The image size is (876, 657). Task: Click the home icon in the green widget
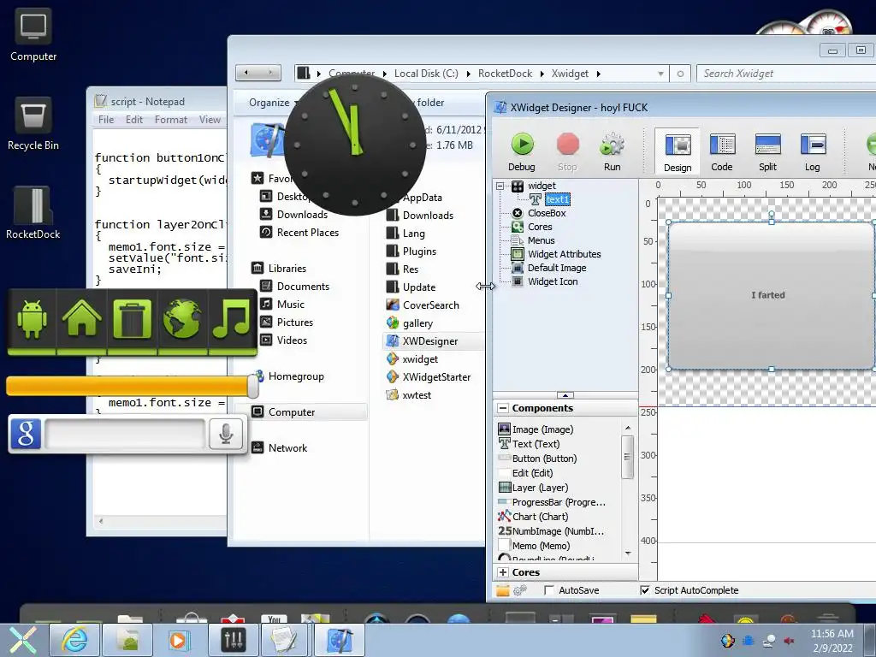pos(81,318)
